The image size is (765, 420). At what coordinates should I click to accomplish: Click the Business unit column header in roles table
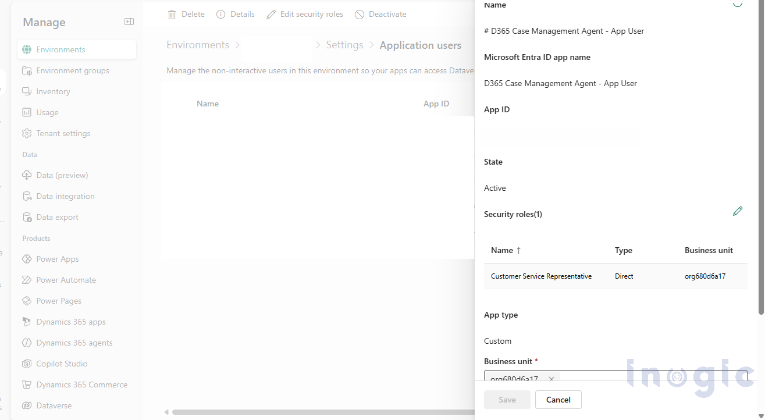tap(709, 250)
